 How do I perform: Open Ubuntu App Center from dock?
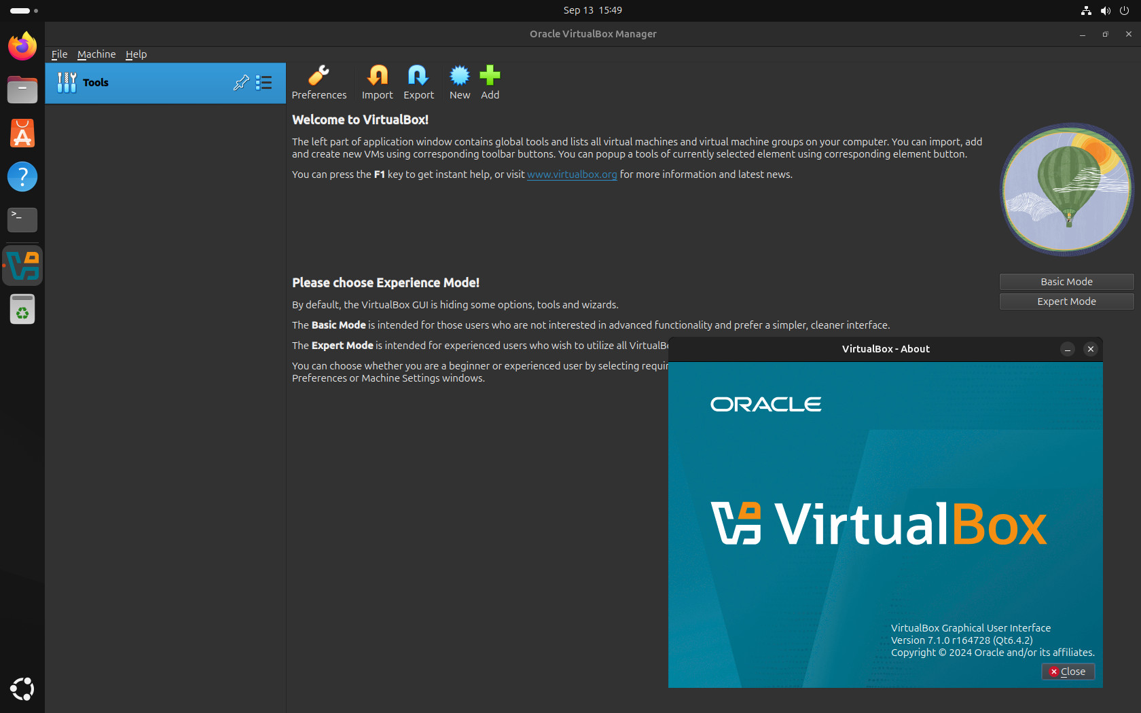point(22,133)
